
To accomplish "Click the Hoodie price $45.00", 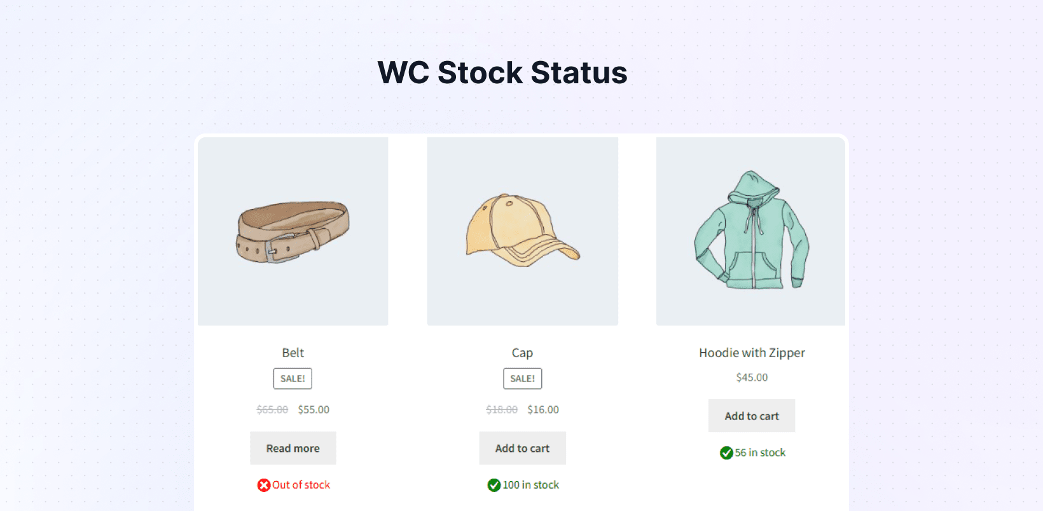I will [752, 378].
